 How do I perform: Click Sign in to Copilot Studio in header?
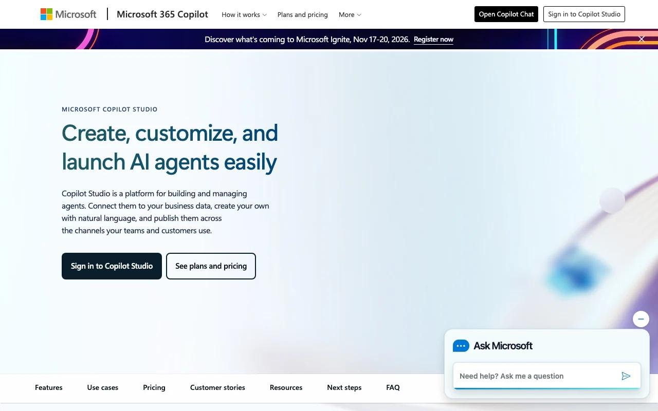[584, 14]
